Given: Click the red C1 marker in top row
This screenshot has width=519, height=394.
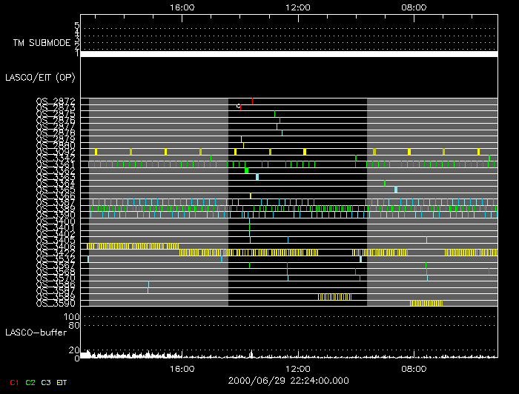Looking at the screenshot, I should 253,101.
